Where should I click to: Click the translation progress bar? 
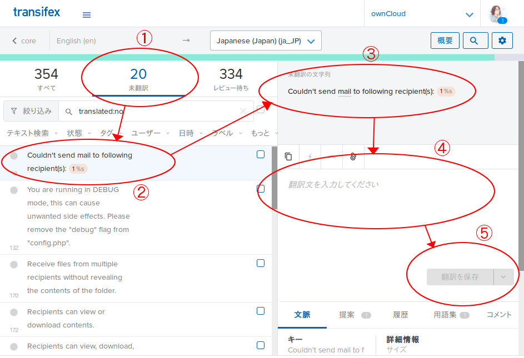tap(247, 57)
